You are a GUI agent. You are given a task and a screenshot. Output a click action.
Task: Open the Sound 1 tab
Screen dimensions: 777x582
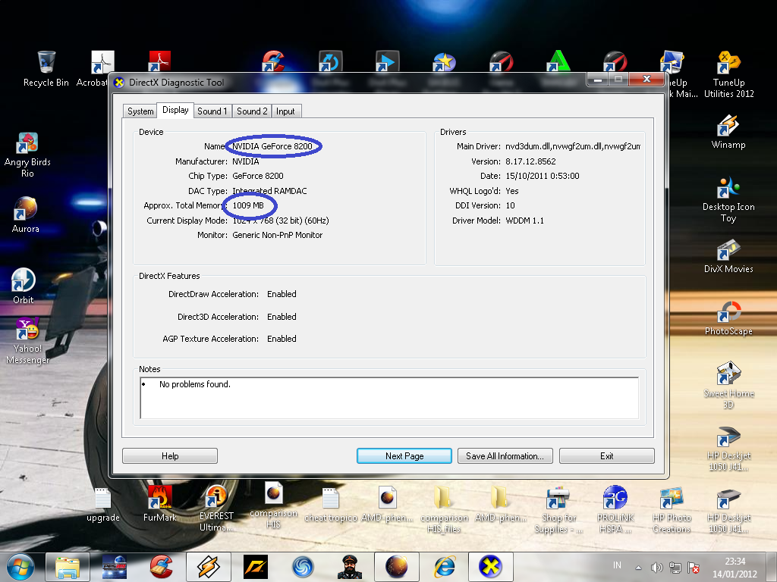point(212,111)
